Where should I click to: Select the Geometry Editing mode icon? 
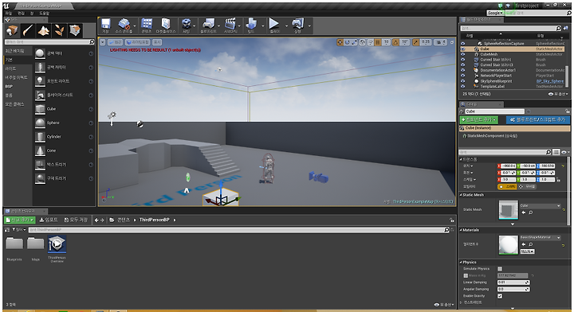point(75,30)
